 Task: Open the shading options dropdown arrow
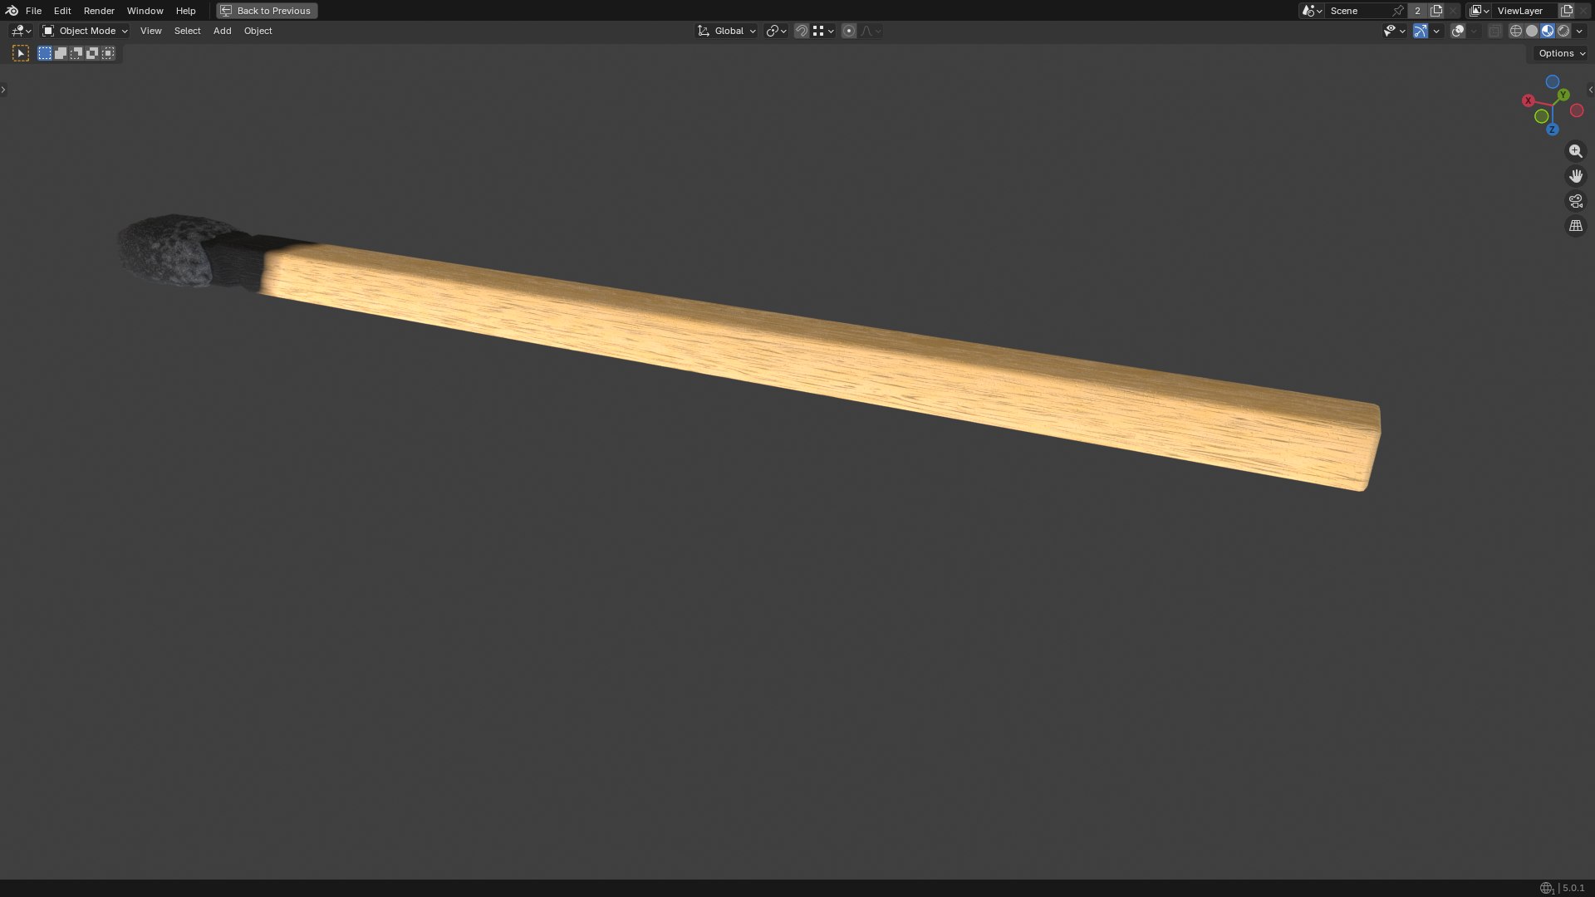coord(1579,31)
